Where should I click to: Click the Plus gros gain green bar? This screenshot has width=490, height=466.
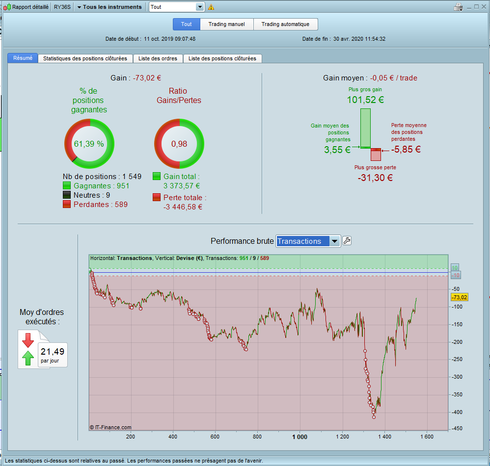365,129
